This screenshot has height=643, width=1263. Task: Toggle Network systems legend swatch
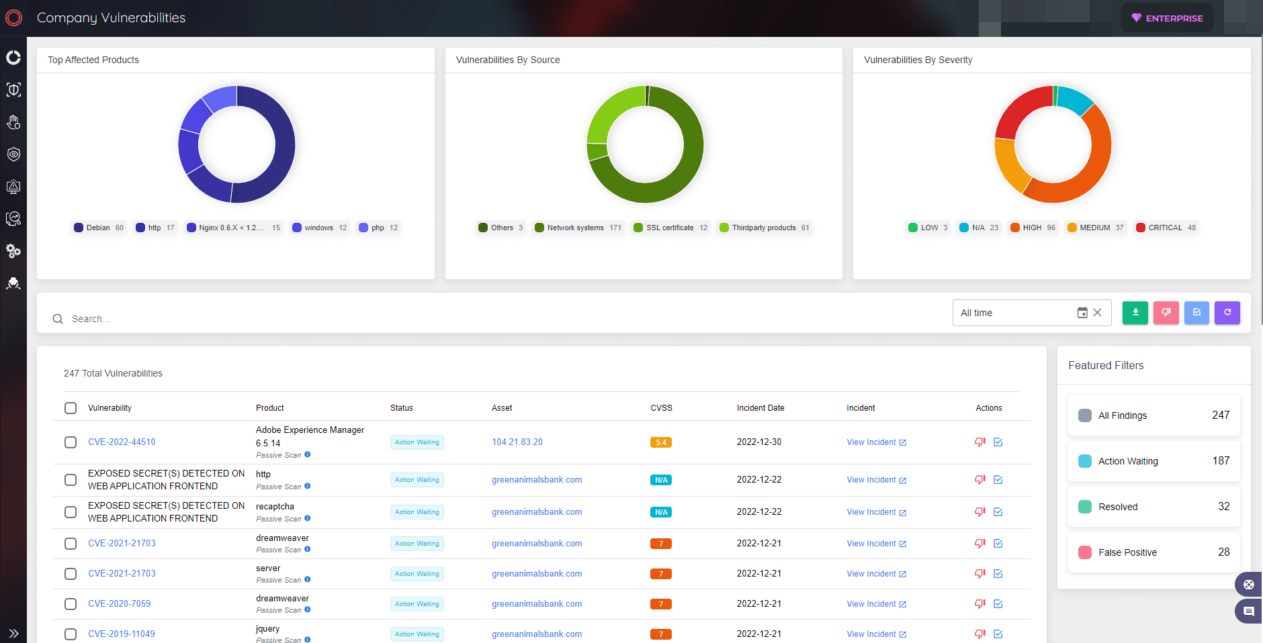[x=539, y=228]
